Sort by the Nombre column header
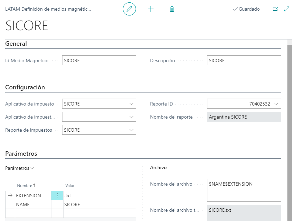Image resolution: width=295 pixels, height=221 pixels. (x=26, y=186)
